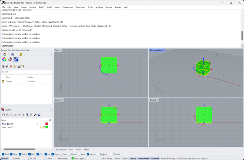Change New Layer 1 red color swatch
The height and width of the screenshot is (160, 244).
coord(47,124)
